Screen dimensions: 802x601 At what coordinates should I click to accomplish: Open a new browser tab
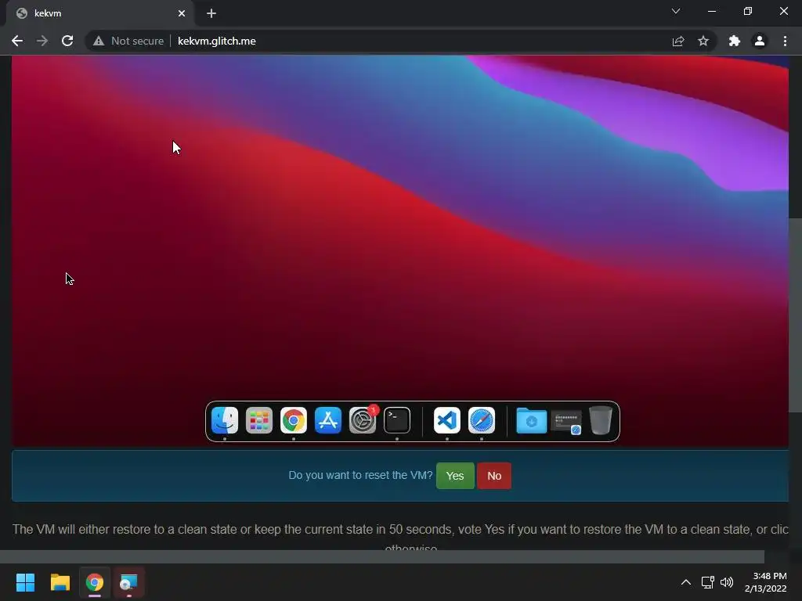[x=211, y=13]
